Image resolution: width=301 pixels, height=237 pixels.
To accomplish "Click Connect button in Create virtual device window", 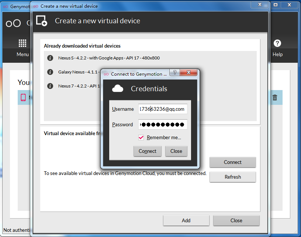I will 233,162.
